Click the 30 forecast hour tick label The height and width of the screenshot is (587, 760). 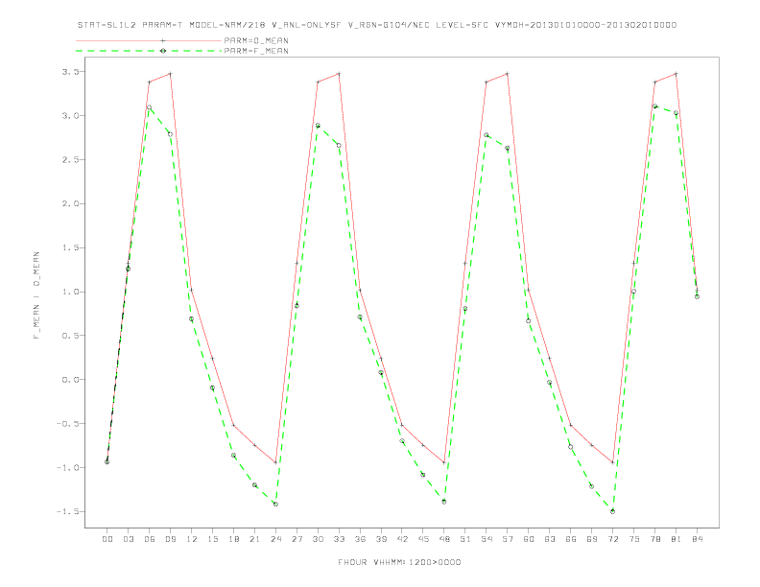[318, 539]
